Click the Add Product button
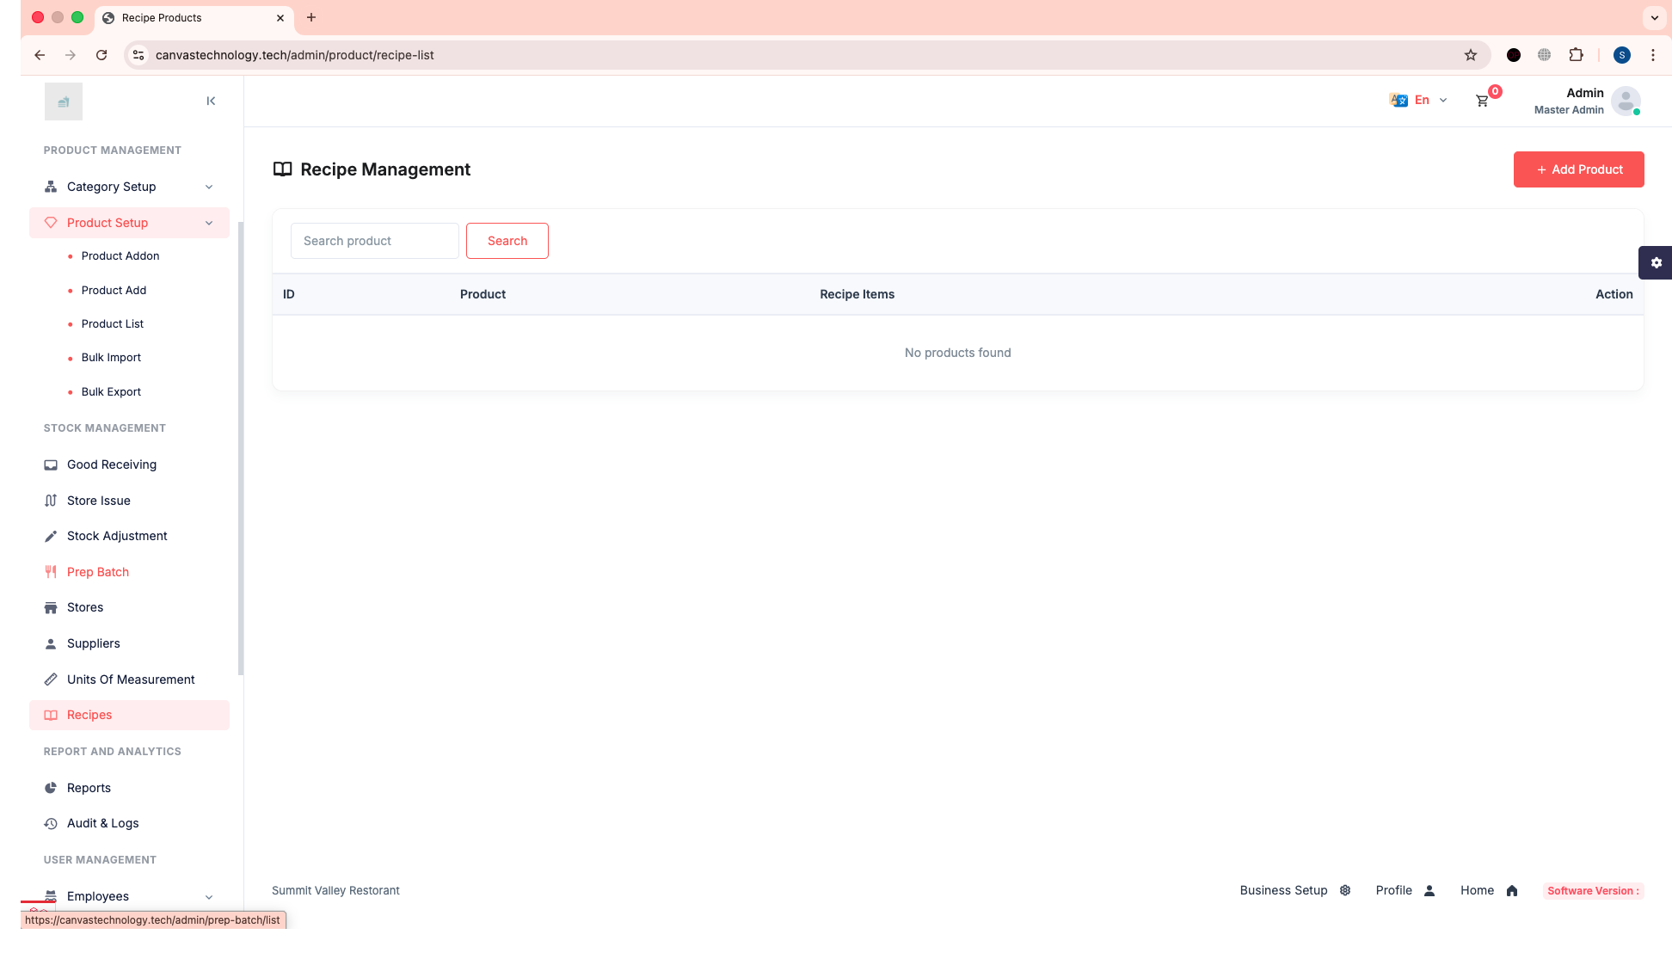Viewport: 1672px width, 953px height. click(1578, 169)
